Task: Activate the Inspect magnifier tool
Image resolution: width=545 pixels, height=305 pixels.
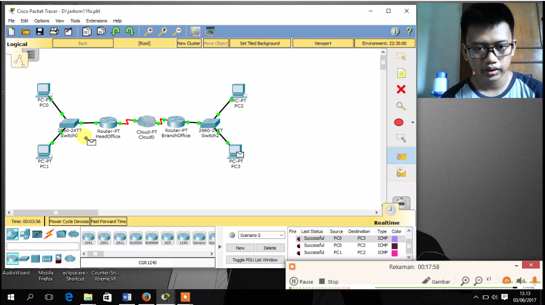Action: pos(401,106)
